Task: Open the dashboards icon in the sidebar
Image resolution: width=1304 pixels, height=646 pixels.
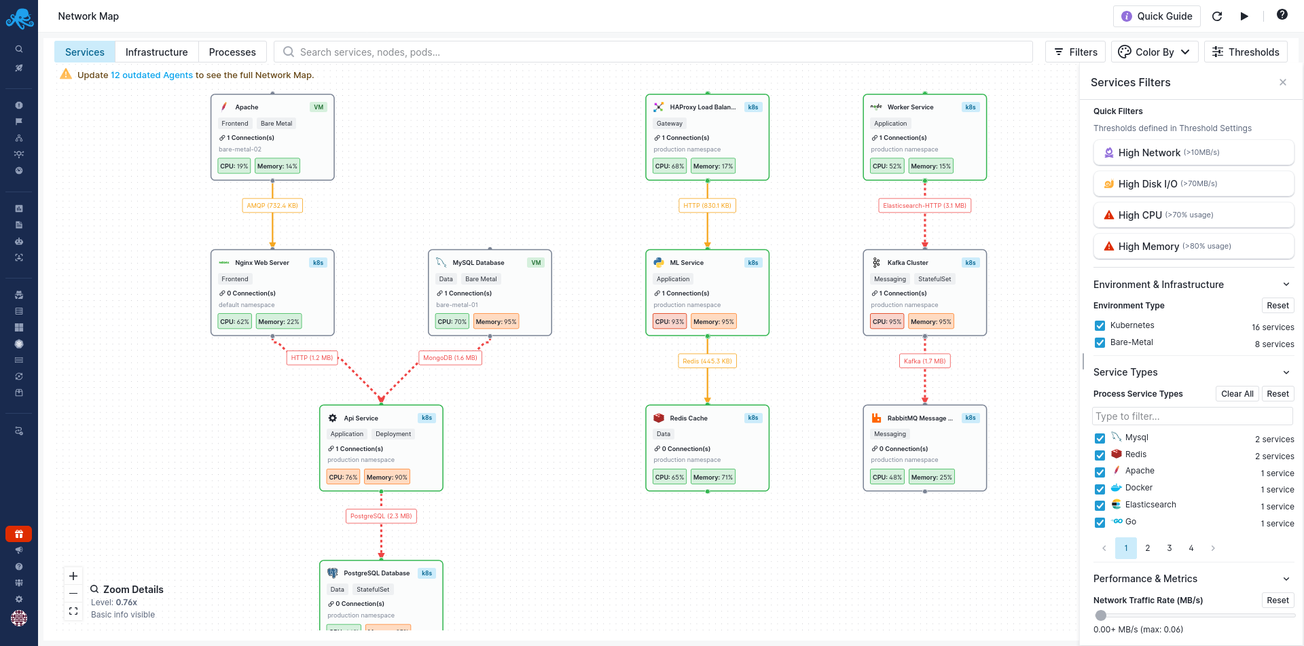Action: click(x=19, y=209)
